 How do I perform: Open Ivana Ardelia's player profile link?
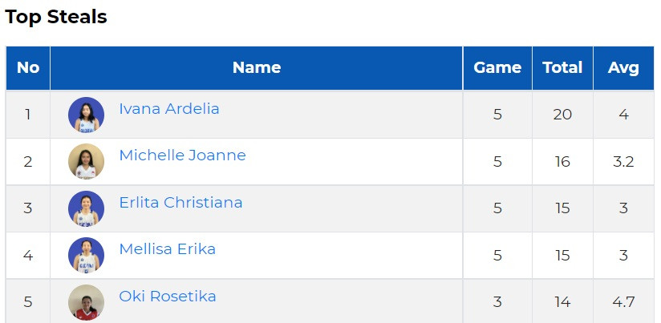click(x=169, y=109)
